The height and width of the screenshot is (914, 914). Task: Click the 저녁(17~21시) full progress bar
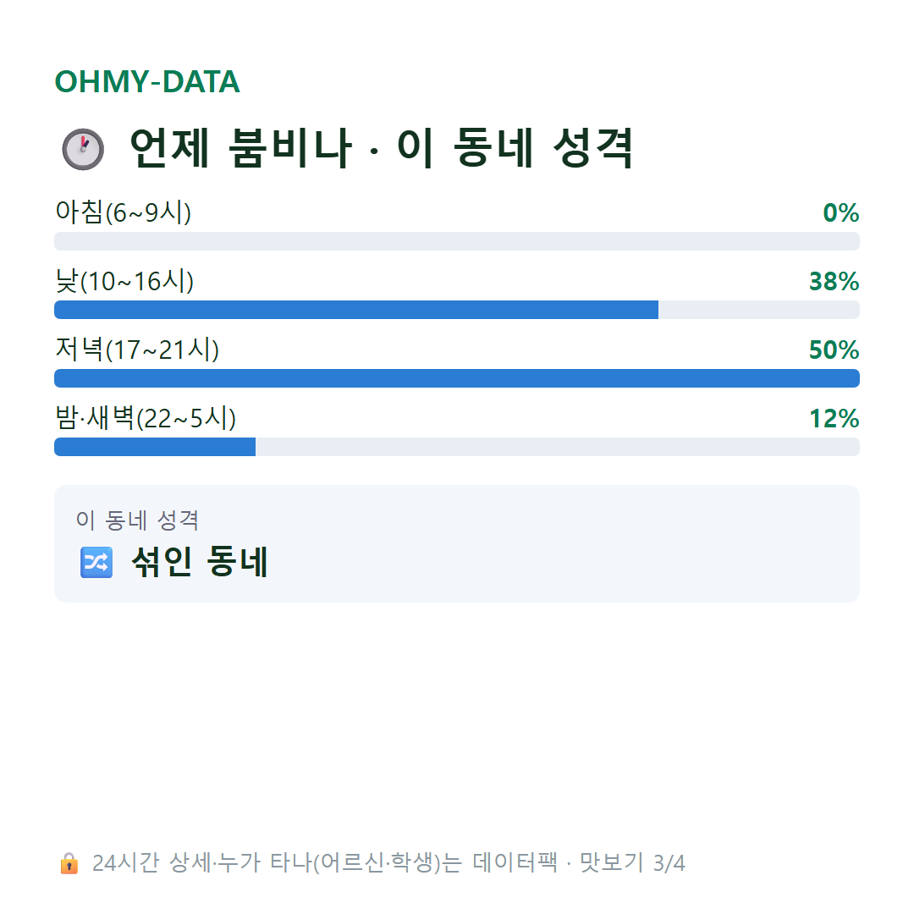[x=457, y=378]
